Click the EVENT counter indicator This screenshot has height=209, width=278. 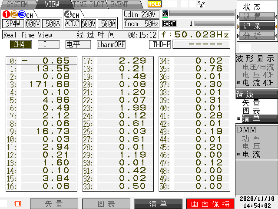(169, 24)
